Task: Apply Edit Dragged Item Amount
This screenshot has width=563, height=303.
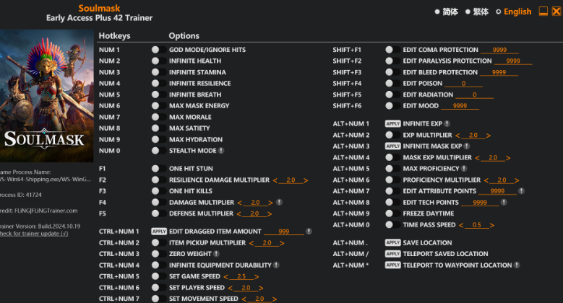Action: point(159,232)
